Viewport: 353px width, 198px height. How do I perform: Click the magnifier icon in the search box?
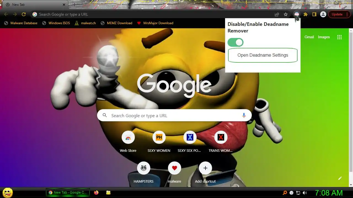coord(105,116)
